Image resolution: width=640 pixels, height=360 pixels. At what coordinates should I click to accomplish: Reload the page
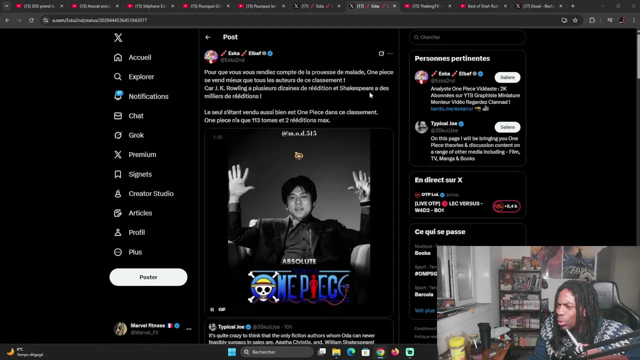click(x=31, y=20)
